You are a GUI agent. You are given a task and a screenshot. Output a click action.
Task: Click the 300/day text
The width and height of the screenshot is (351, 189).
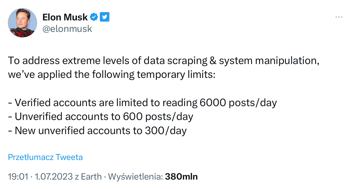click(165, 130)
